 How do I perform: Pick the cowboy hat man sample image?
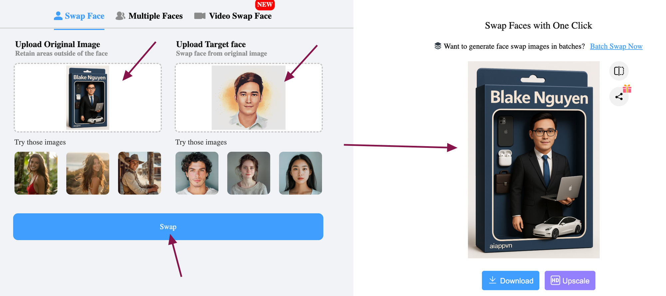click(140, 173)
